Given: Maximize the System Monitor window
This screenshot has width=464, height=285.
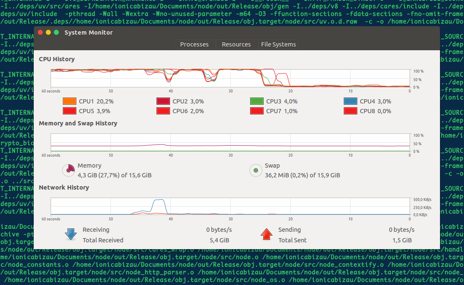Looking at the screenshot, I should click(x=57, y=33).
